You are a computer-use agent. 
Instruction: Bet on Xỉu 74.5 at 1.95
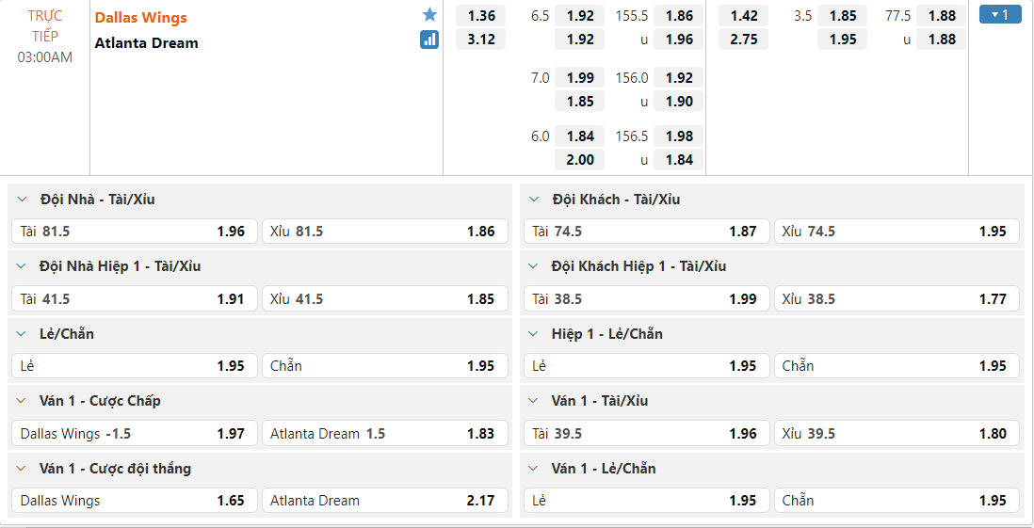[x=896, y=232]
